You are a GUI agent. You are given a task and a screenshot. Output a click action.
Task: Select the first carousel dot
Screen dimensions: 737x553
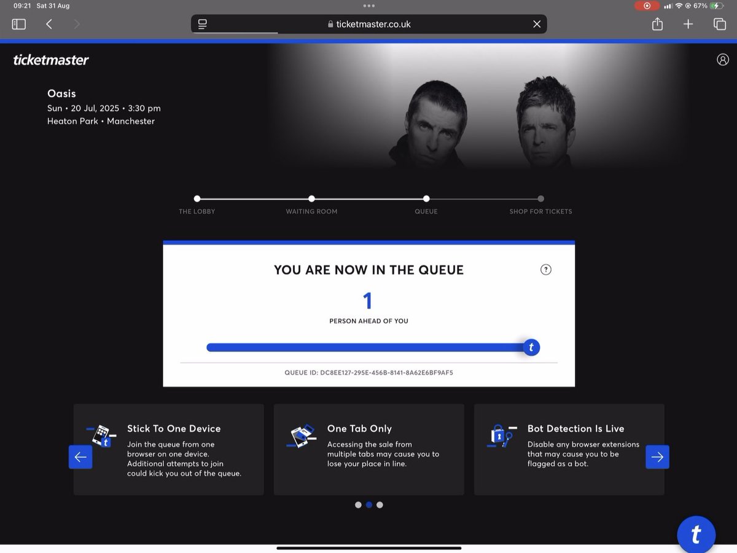(358, 505)
